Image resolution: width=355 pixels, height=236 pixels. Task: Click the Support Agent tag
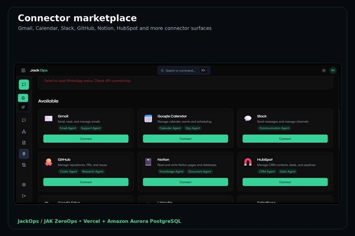[x=91, y=128]
